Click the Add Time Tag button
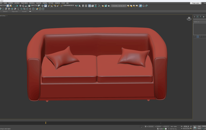Screen dimensions: 206x130 tap(173, 129)
